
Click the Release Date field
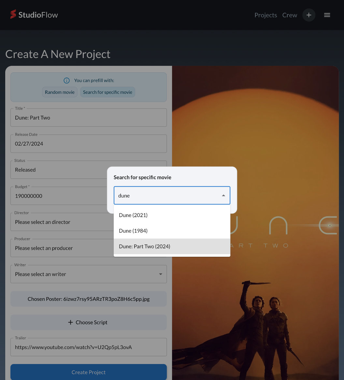pos(88,144)
